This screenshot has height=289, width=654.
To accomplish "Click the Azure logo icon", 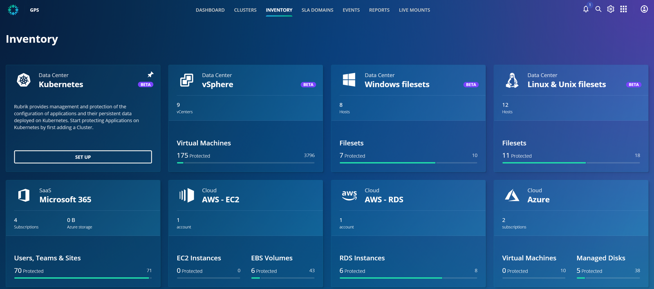I will tap(512, 195).
